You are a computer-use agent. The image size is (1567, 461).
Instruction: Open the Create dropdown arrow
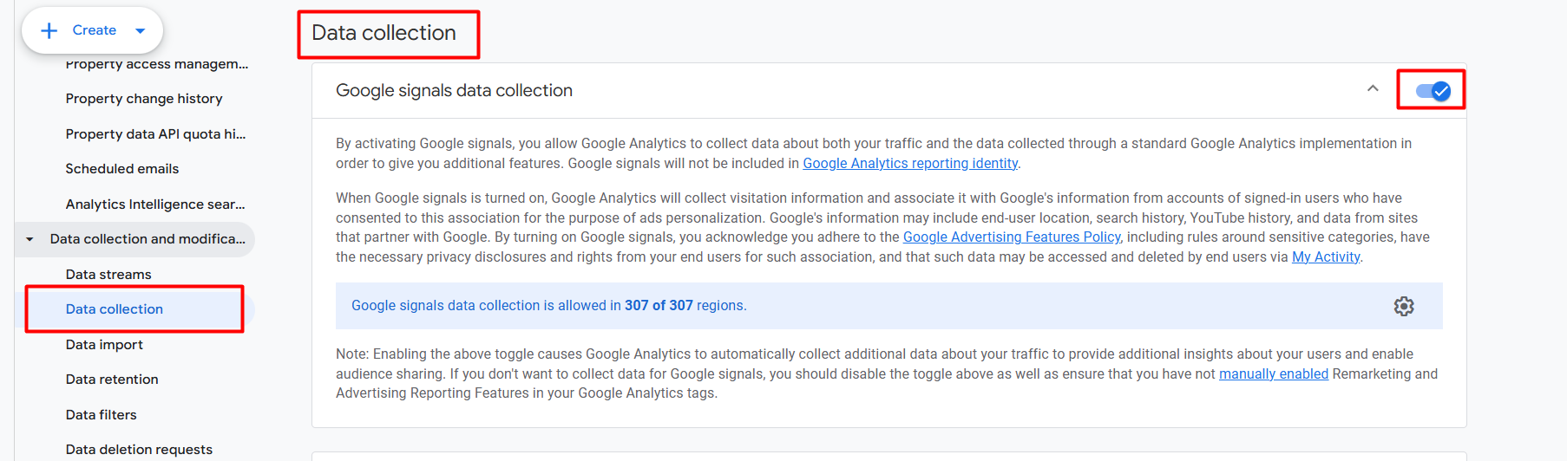(x=141, y=30)
